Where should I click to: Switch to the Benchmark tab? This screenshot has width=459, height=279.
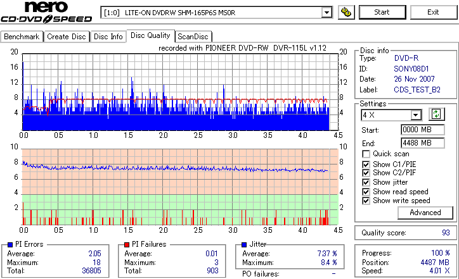tap(22, 37)
